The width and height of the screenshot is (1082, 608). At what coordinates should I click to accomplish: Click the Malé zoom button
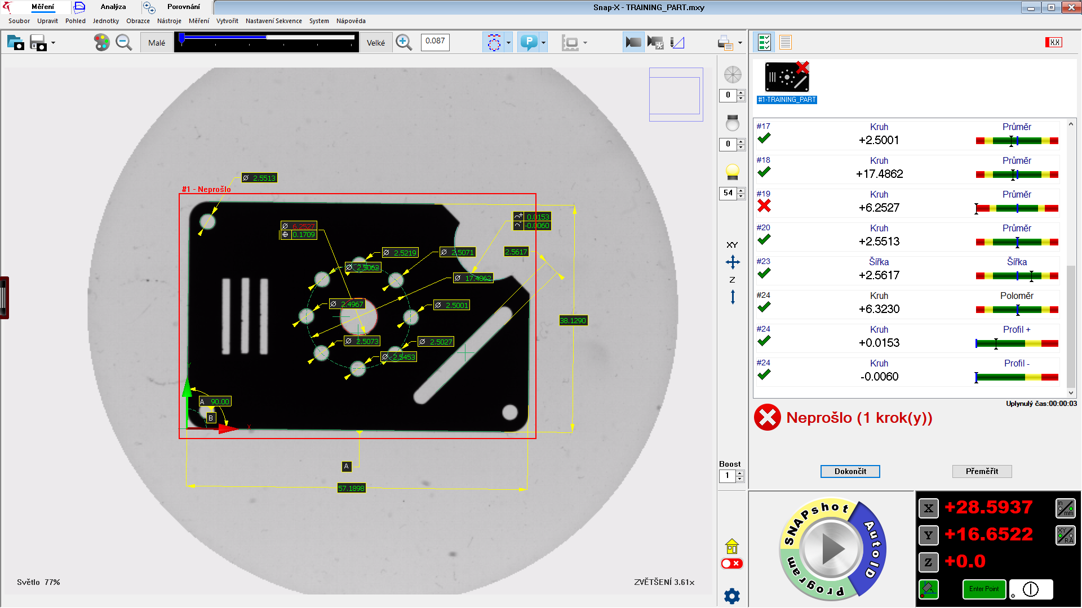[157, 43]
